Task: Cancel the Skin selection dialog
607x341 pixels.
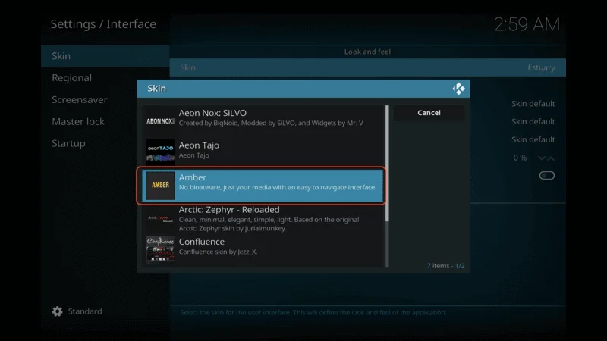Action: 429,113
